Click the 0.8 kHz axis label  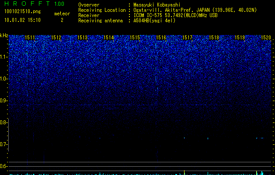point(4,122)
